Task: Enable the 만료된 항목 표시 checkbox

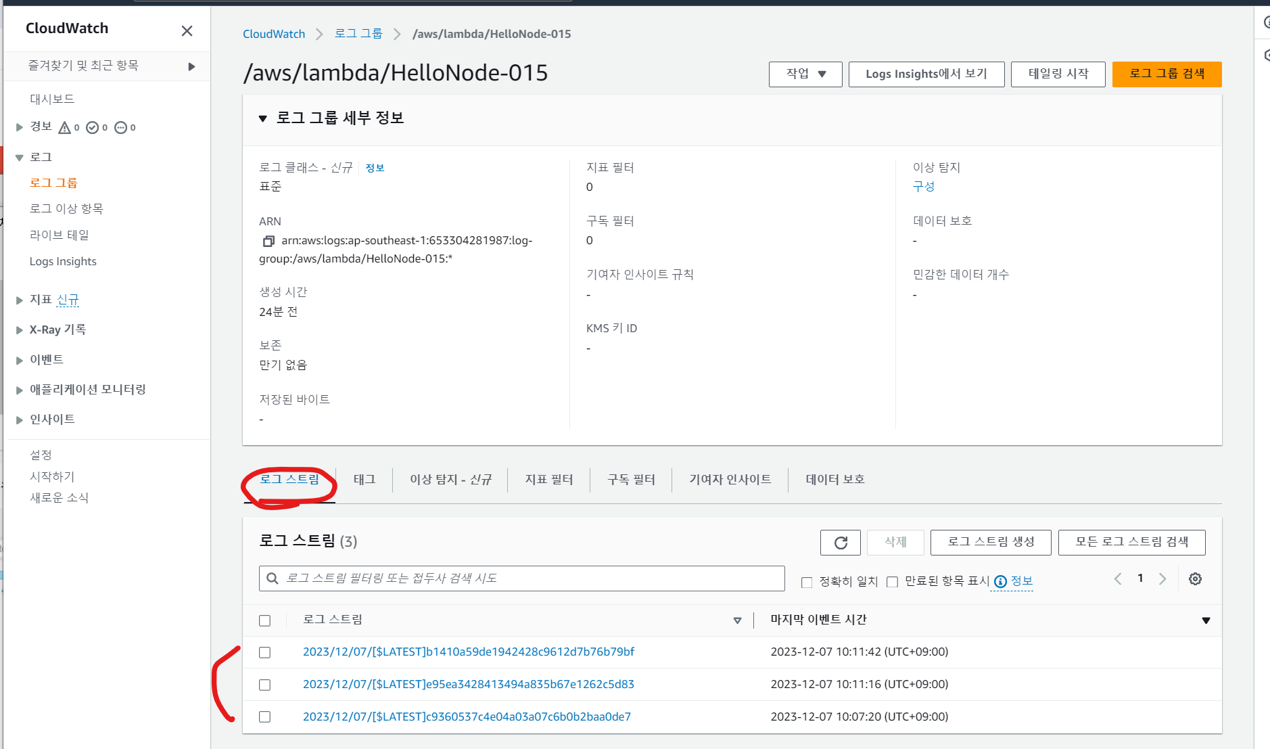Action: coord(893,582)
